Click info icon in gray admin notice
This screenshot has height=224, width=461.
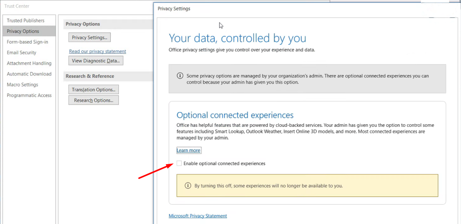[180, 76]
